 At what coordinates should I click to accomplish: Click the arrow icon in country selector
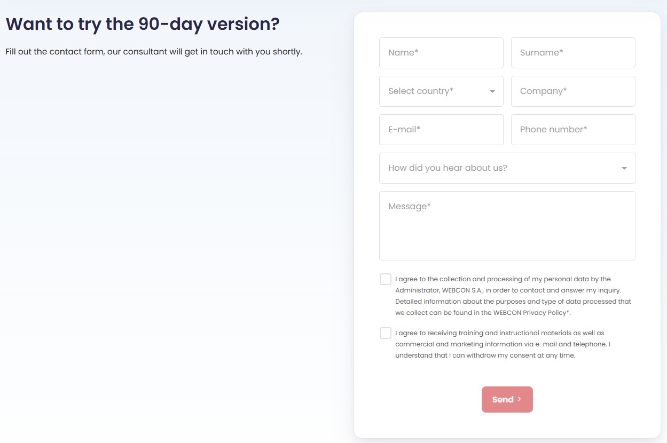[x=492, y=92]
